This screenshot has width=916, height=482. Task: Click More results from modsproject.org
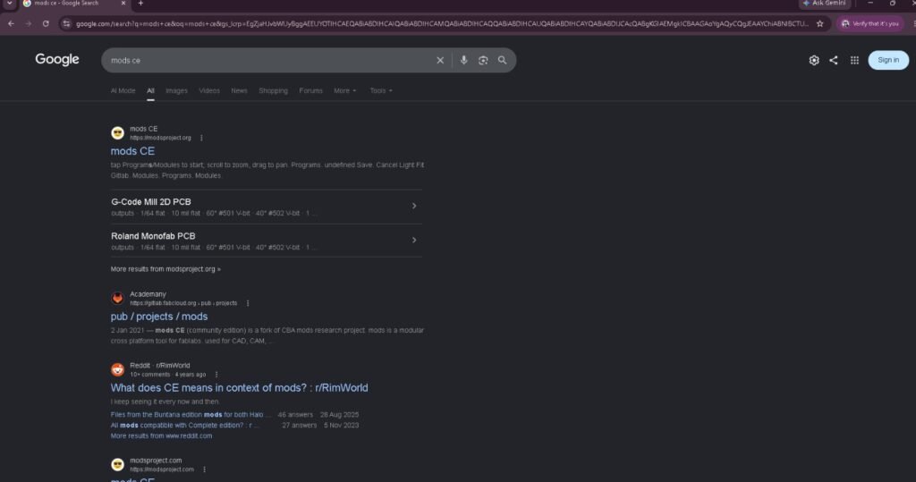(x=165, y=269)
